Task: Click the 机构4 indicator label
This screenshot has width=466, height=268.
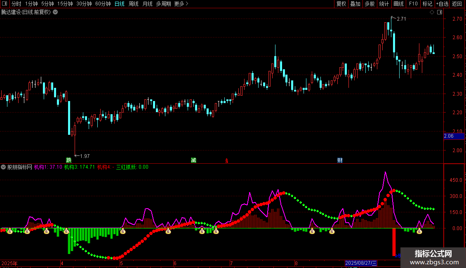Action: tap(106, 167)
